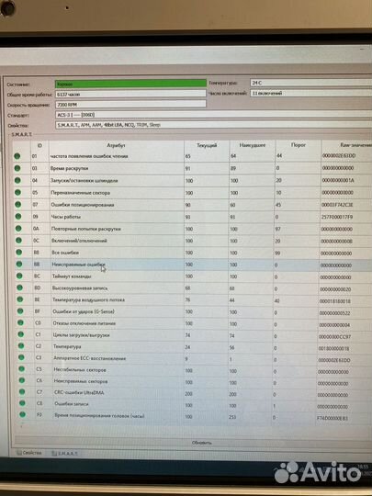372x496 pixels.
Task: Select attribute Частота появления ошибок чтения
Action: click(x=89, y=156)
